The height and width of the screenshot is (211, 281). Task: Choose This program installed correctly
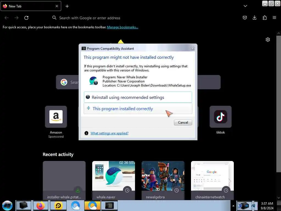point(138,109)
